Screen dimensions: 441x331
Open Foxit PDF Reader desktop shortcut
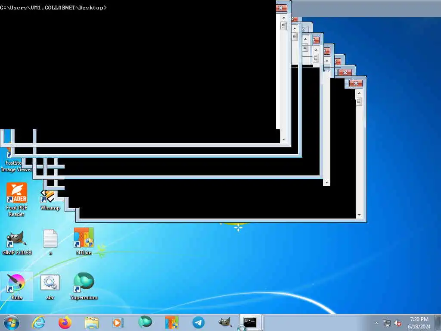coord(17,199)
